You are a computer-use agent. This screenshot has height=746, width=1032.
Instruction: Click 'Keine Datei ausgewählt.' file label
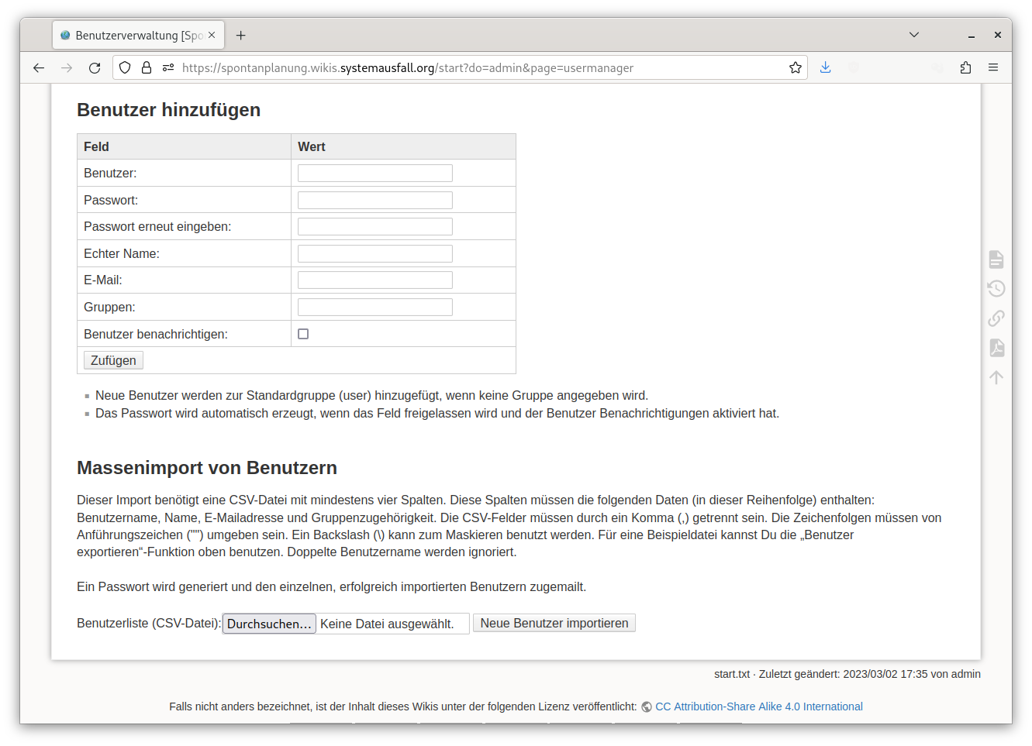coord(387,624)
